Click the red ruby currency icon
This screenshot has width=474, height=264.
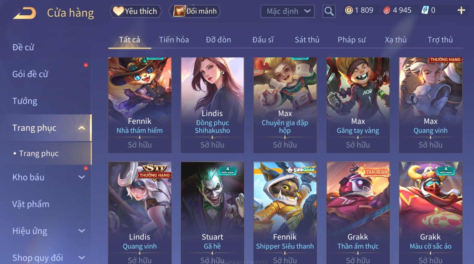(387, 10)
